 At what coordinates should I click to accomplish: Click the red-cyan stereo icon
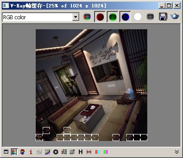pyautogui.click(x=97, y=152)
